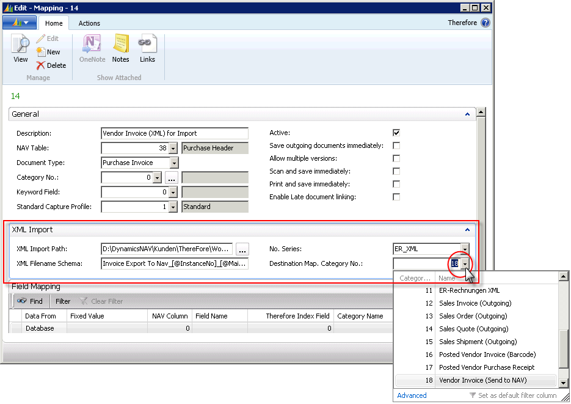Check Allow multiple versions
Screen dimensions: 571x404
[396, 158]
